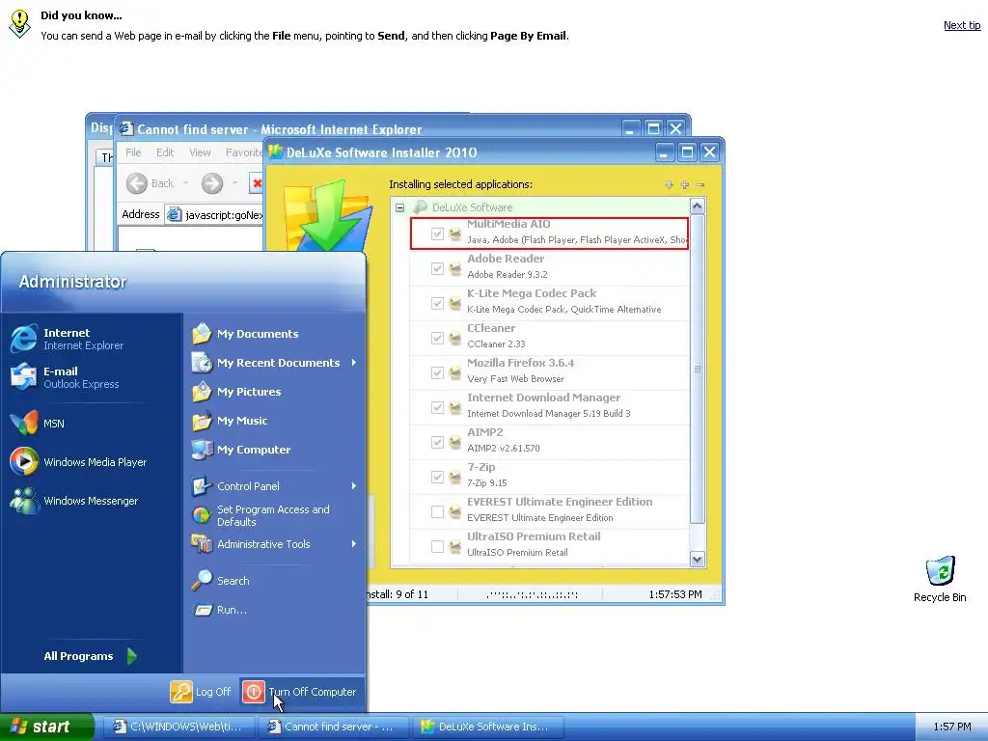Toggle the CCleaner checkbox
The height and width of the screenshot is (741, 988).
[437, 338]
